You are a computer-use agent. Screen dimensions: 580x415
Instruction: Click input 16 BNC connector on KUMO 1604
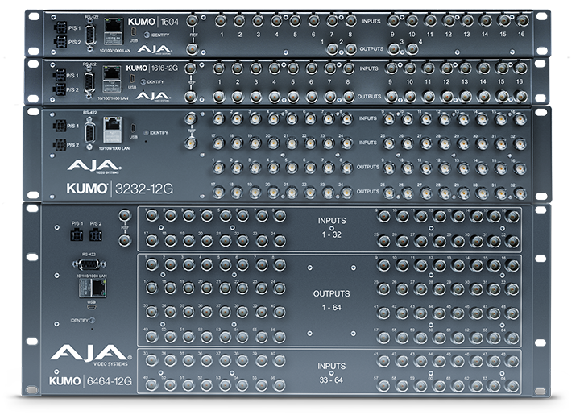[x=520, y=22]
